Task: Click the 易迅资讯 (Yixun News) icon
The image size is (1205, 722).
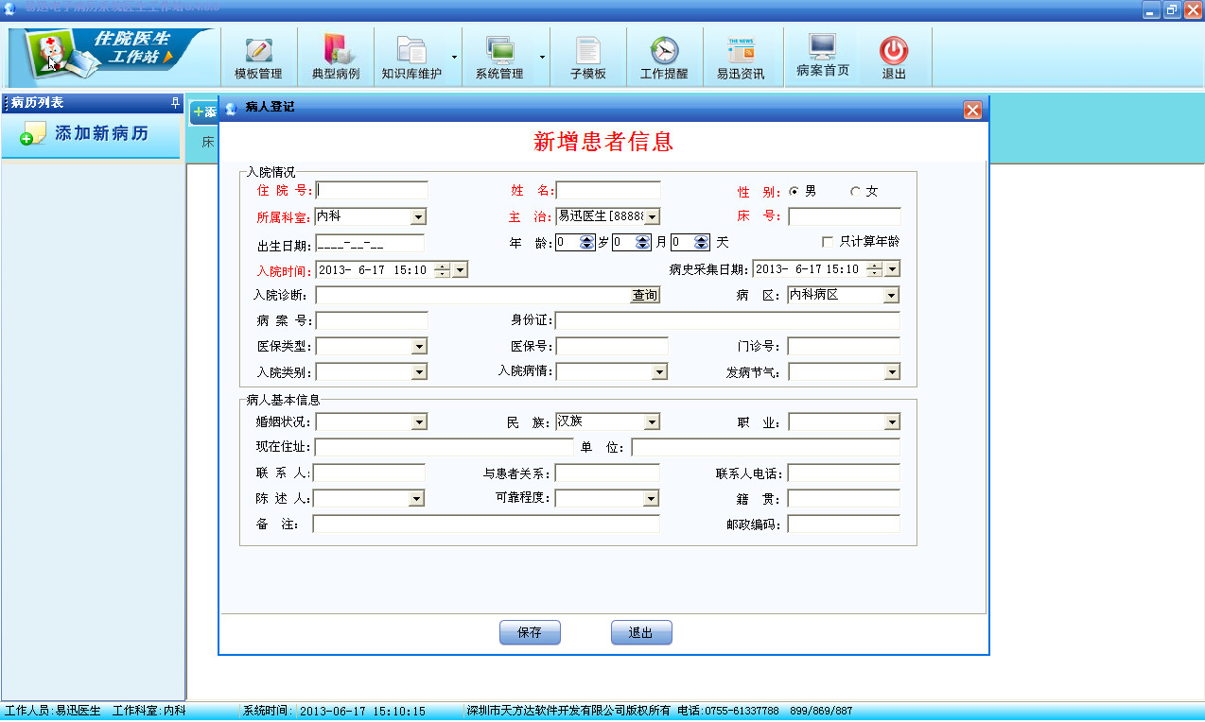Action: click(742, 56)
